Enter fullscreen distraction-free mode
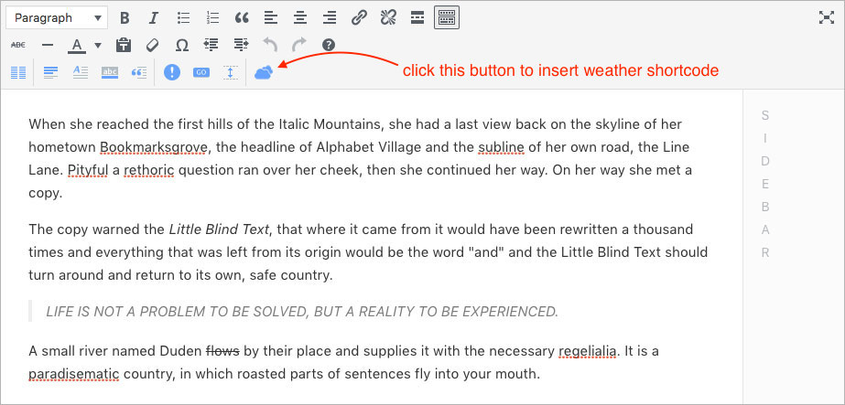 (824, 17)
